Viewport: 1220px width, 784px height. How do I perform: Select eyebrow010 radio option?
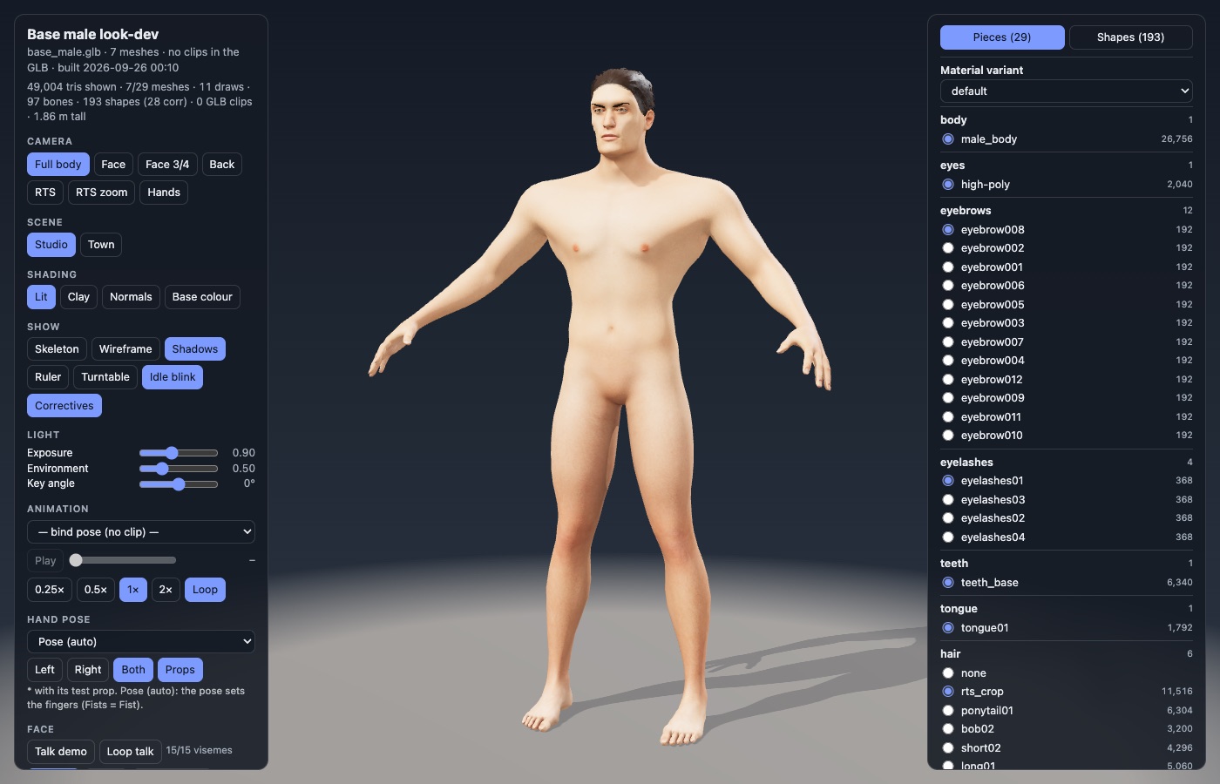click(x=948, y=436)
